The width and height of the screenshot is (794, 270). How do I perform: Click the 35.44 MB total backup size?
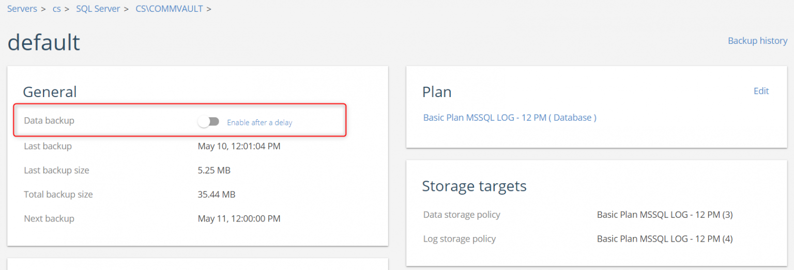pyautogui.click(x=217, y=195)
